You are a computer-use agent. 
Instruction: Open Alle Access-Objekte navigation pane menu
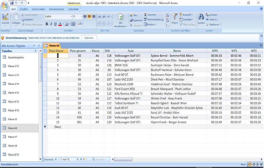[34, 46]
